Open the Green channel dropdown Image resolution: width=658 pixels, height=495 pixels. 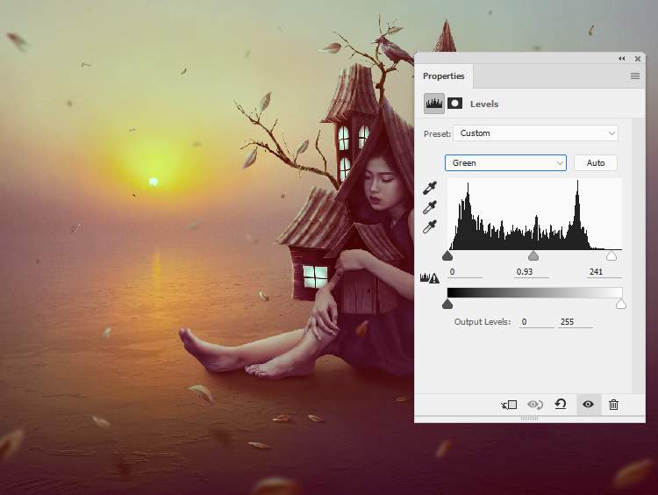click(x=505, y=163)
